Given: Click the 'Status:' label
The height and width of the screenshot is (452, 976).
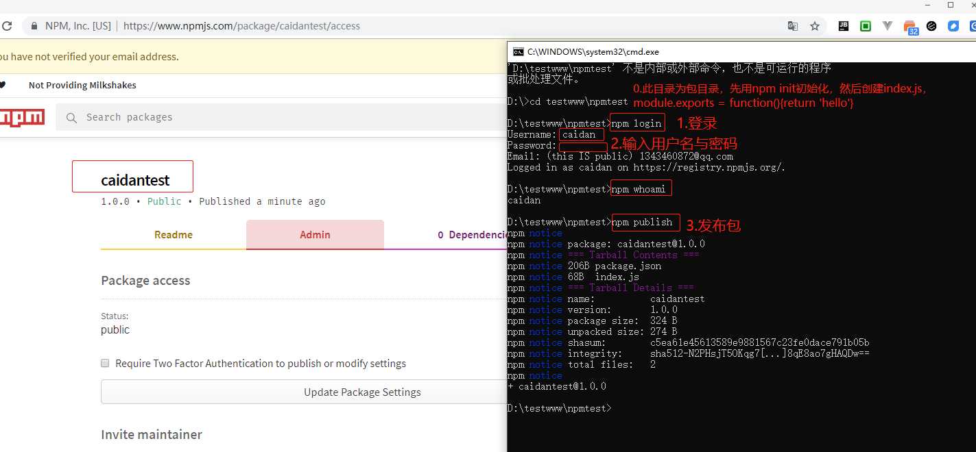Looking at the screenshot, I should point(115,316).
